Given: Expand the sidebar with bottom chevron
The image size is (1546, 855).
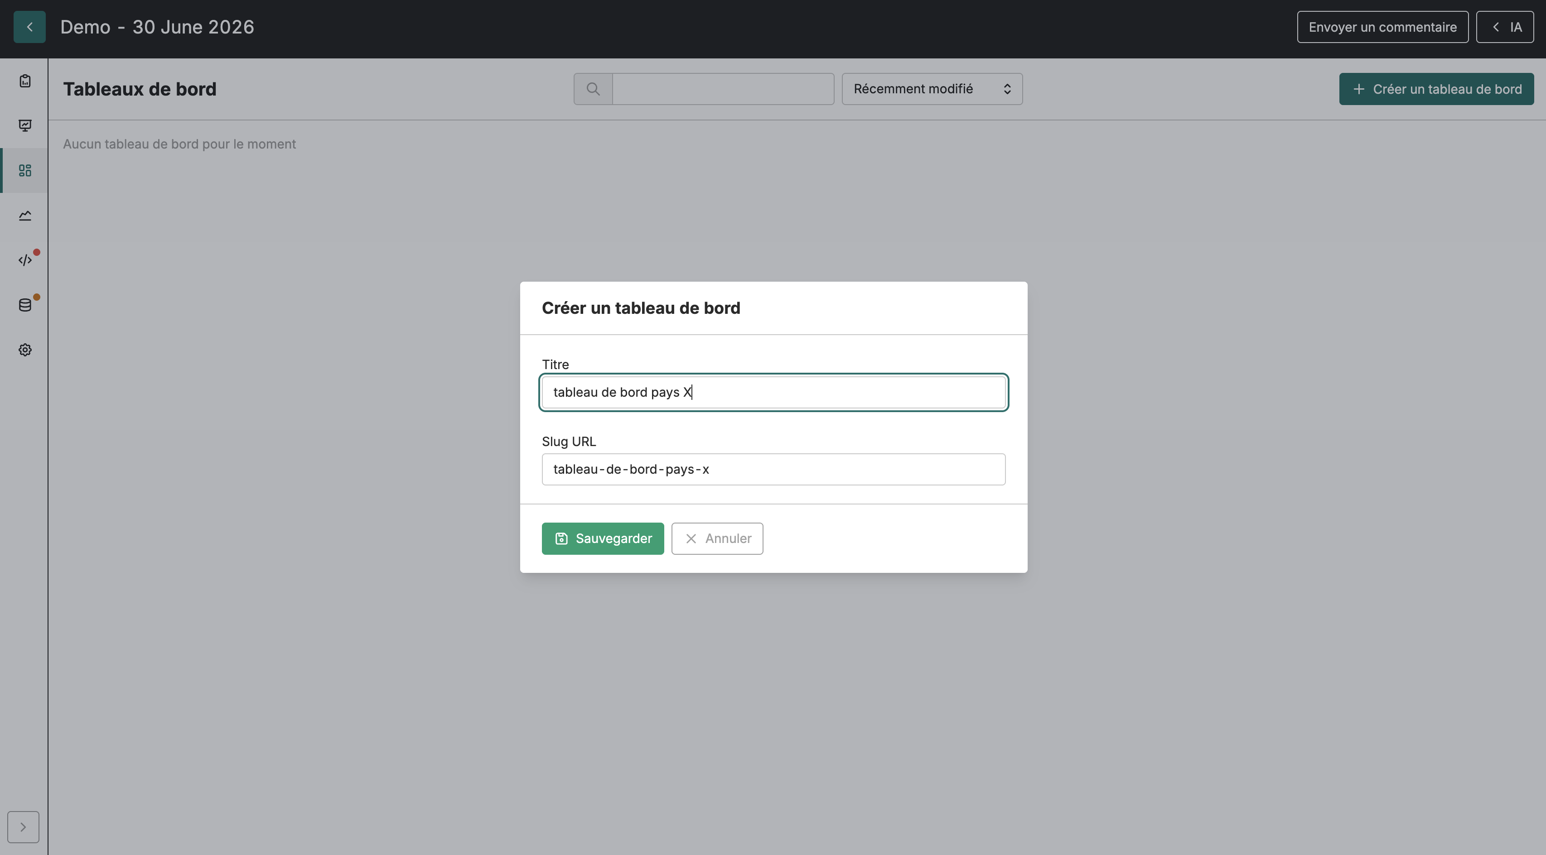Looking at the screenshot, I should pos(23,827).
